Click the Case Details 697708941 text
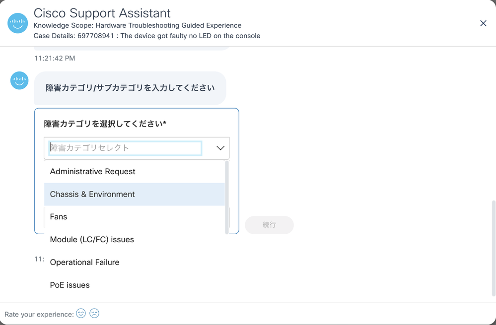 point(147,36)
